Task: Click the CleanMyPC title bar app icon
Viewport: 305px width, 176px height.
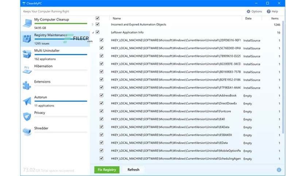Action: tap(24, 3)
